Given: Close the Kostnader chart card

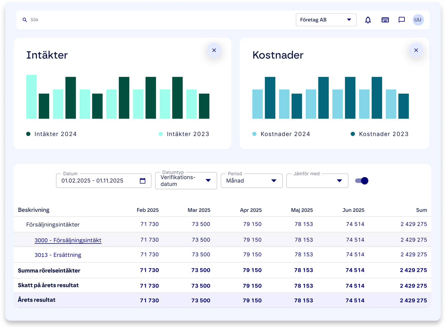Looking at the screenshot, I should tap(416, 50).
